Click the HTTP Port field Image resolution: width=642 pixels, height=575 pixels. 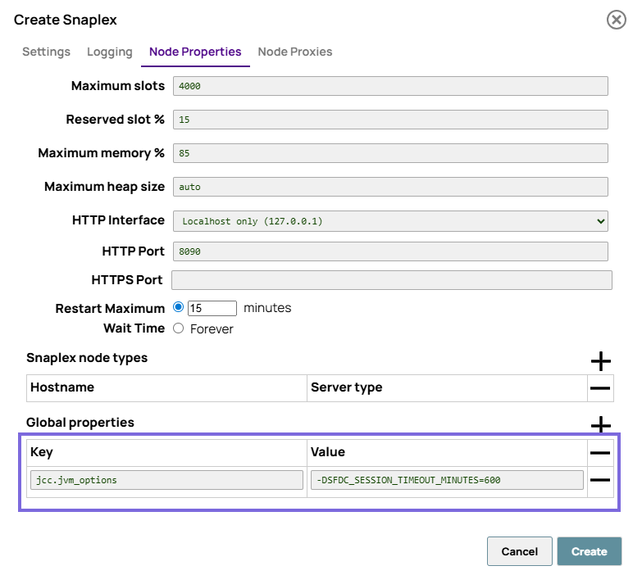click(x=390, y=251)
